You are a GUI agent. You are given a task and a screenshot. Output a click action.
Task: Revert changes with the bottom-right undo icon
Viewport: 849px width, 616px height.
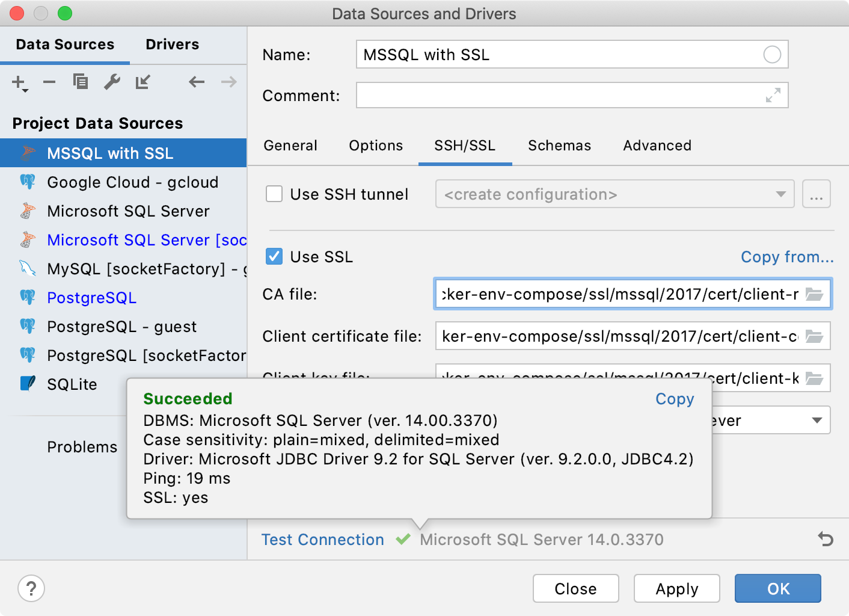click(x=825, y=540)
